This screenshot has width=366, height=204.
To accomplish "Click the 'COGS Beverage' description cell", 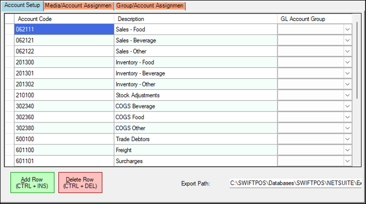I will (196, 106).
